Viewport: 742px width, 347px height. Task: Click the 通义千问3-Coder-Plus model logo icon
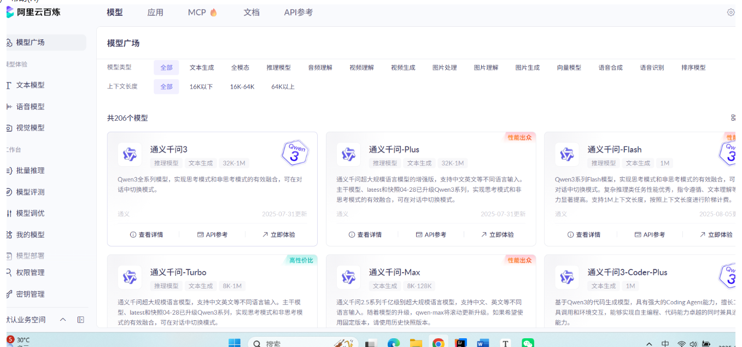(567, 278)
